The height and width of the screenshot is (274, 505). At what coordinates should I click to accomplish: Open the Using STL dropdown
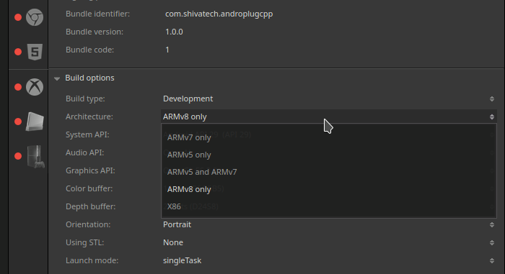click(x=328, y=242)
